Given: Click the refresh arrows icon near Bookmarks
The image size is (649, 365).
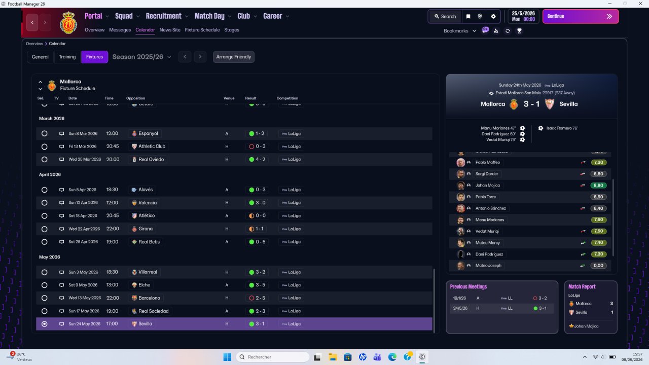Looking at the screenshot, I should (508, 31).
